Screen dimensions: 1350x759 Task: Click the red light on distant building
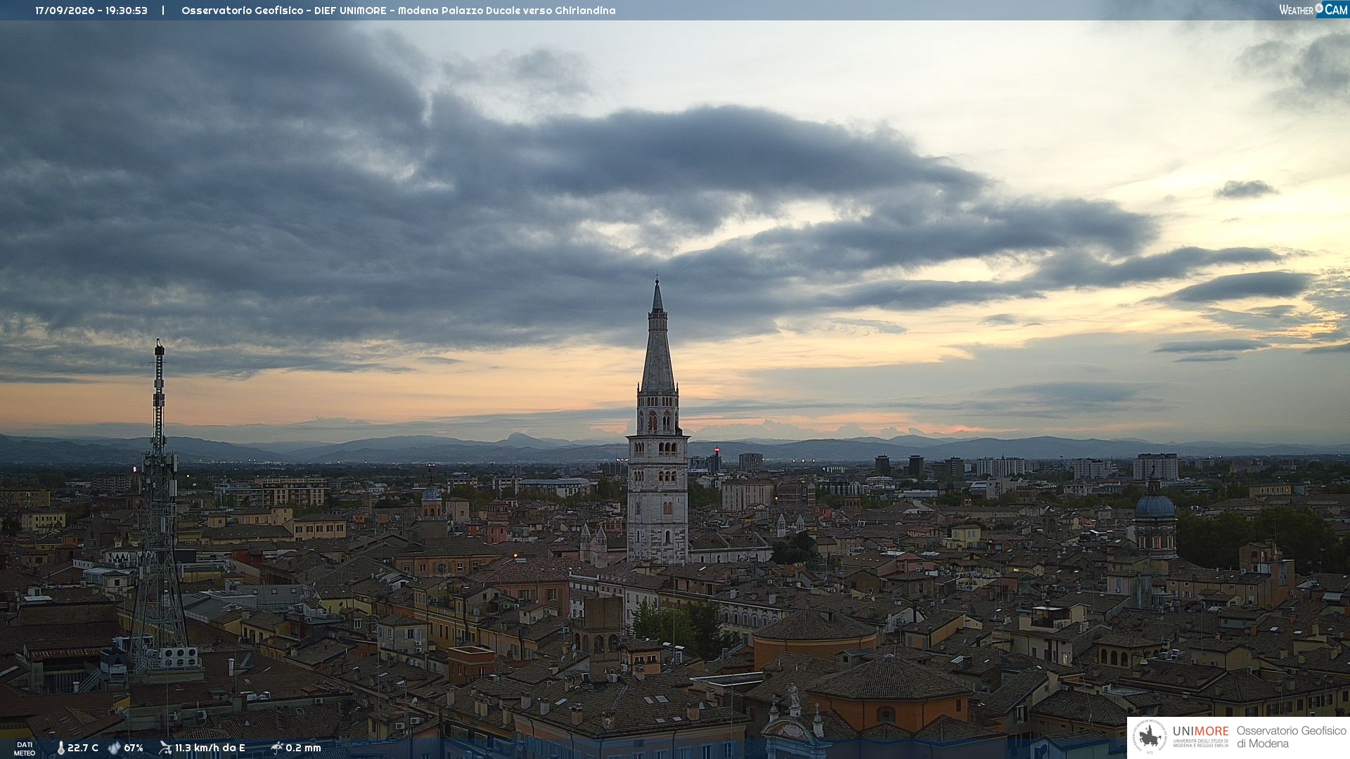pos(716,450)
